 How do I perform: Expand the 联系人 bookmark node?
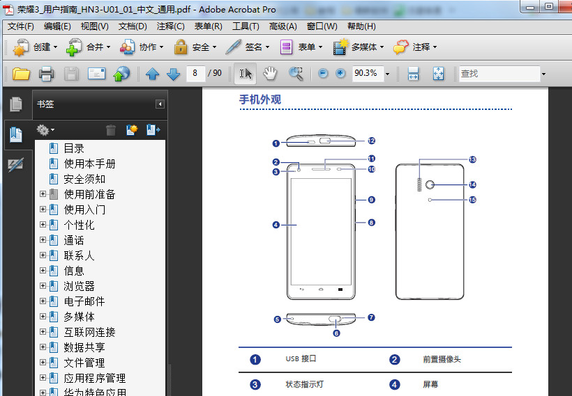43,255
